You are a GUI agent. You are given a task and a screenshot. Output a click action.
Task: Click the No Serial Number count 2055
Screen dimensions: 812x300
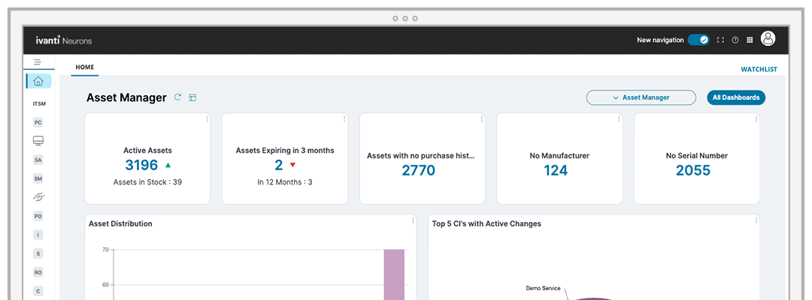(x=693, y=170)
